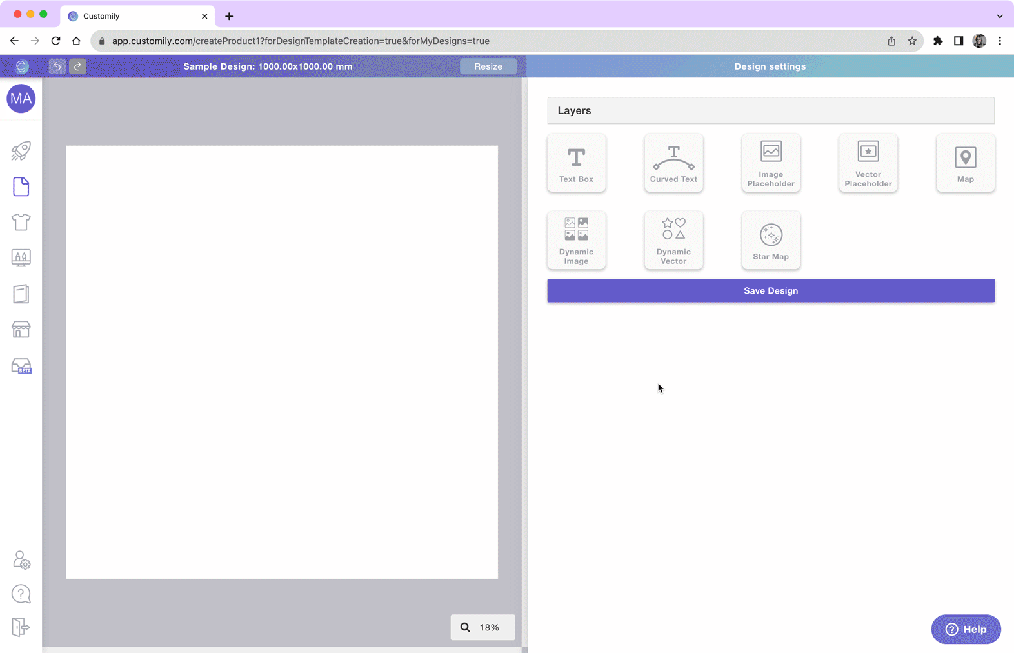The width and height of the screenshot is (1014, 653).
Task: Add a Dynamic Image layer
Action: pos(576,240)
